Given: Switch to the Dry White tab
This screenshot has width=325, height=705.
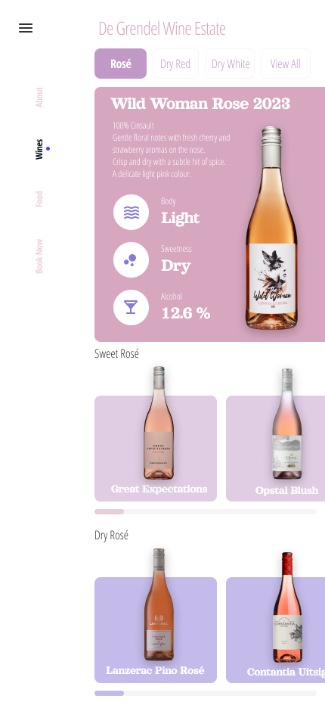Looking at the screenshot, I should click(230, 64).
